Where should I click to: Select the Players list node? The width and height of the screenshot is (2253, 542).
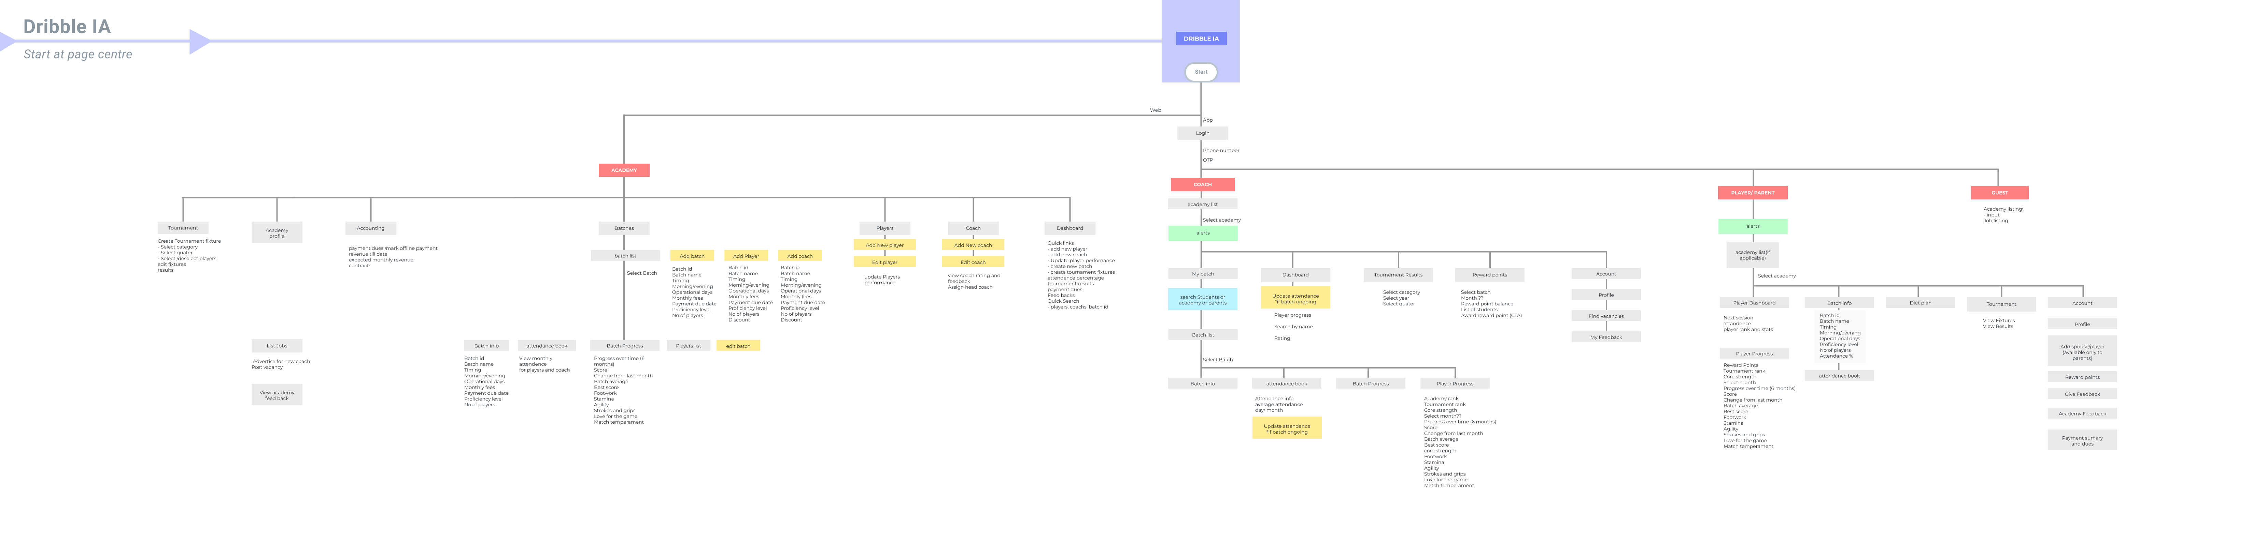(688, 346)
